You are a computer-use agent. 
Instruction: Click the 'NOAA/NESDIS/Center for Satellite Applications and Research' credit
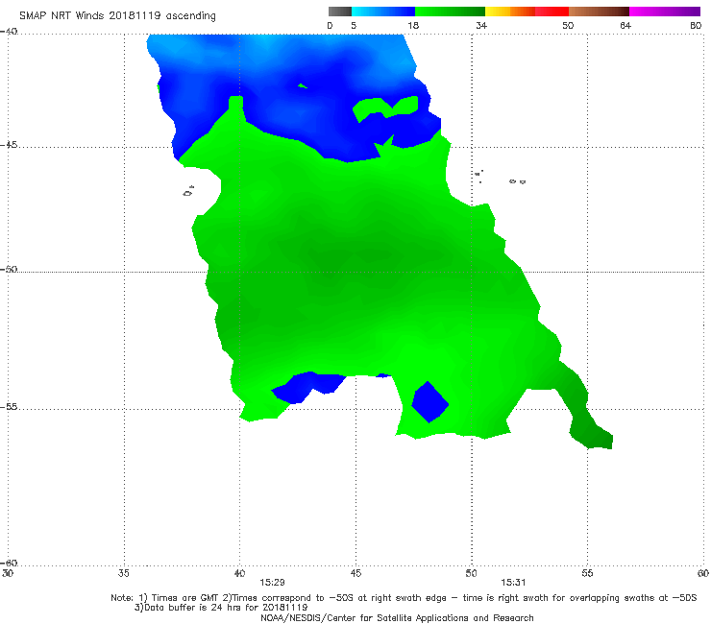[397, 618]
